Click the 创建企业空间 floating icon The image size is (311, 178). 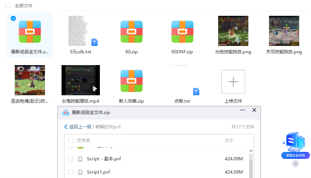pyautogui.click(x=296, y=146)
